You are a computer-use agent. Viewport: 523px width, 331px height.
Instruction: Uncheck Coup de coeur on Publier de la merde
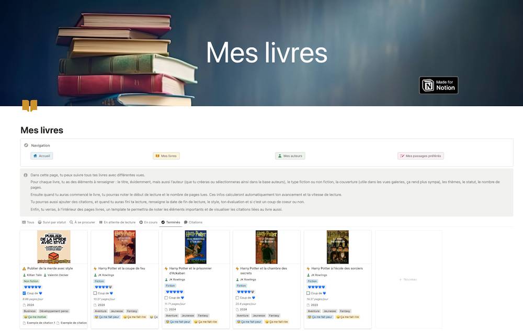point(25,293)
